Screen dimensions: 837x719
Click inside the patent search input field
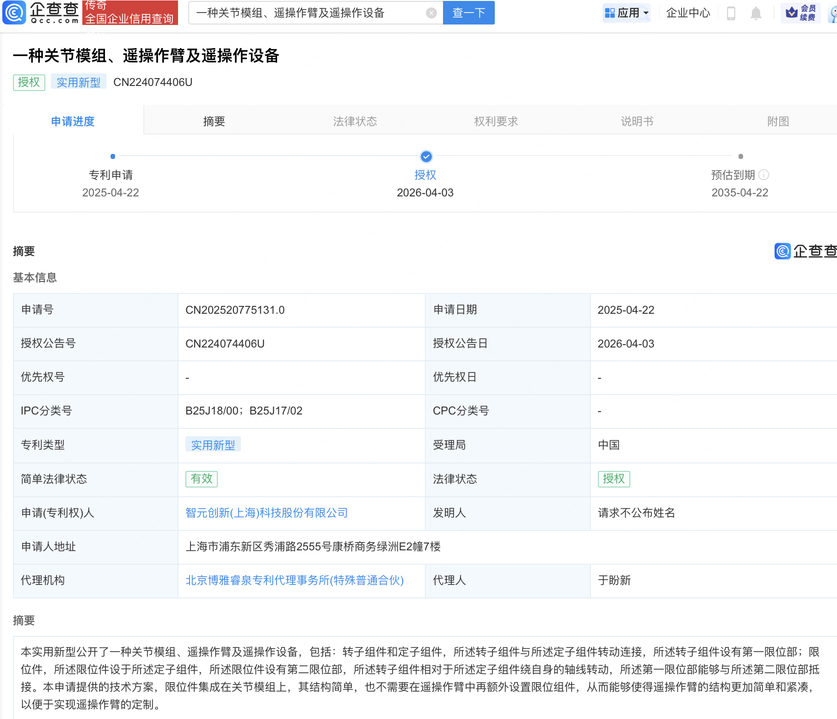point(314,13)
